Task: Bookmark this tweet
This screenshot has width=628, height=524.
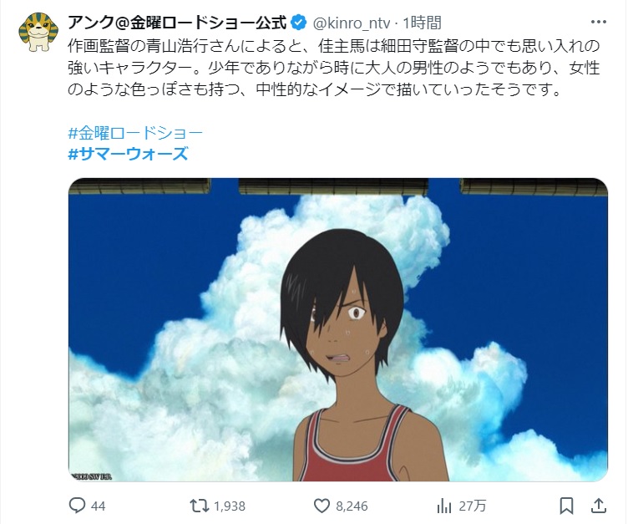Action: [x=566, y=506]
